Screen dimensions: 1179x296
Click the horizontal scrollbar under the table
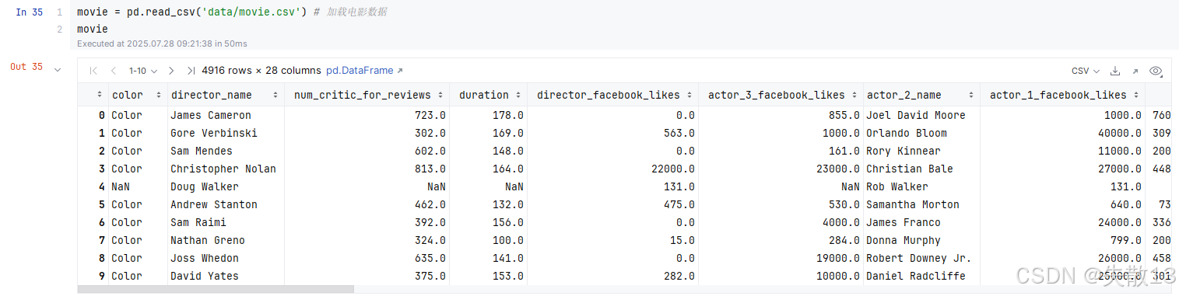pyautogui.click(x=216, y=290)
